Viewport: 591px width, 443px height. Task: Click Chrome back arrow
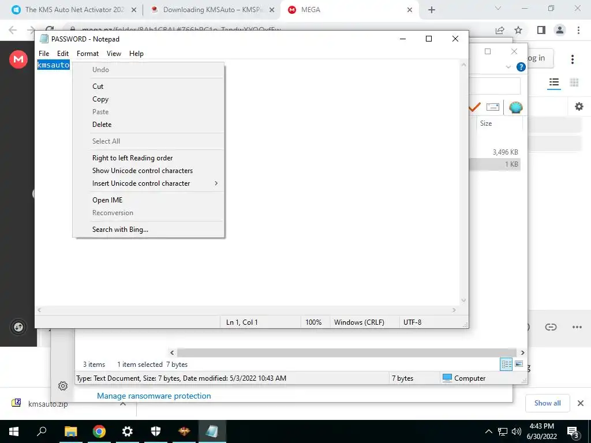tap(13, 30)
